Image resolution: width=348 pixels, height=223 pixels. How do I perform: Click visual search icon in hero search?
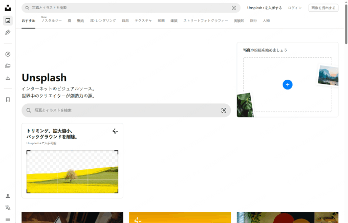[x=224, y=110]
